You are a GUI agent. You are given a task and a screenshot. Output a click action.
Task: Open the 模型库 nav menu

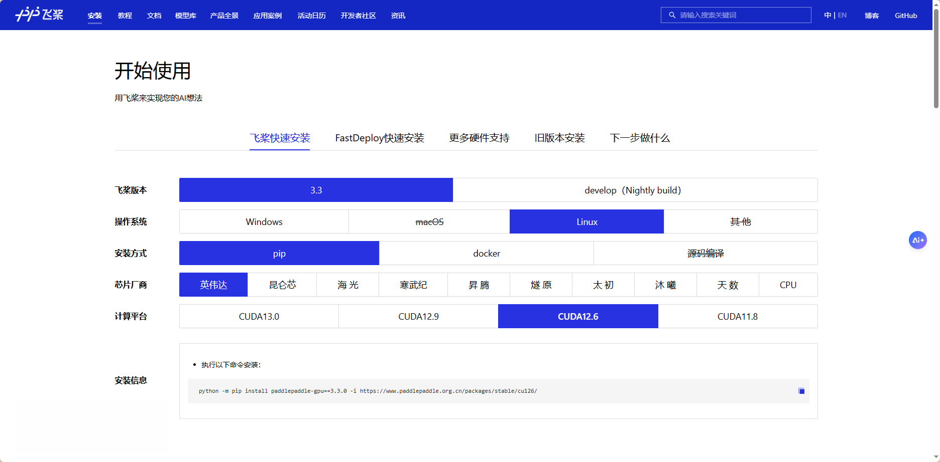[x=186, y=16]
